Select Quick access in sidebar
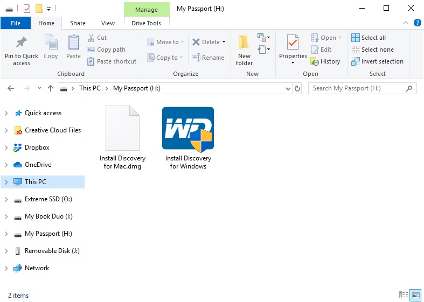This screenshot has width=424, height=302. pos(43,113)
